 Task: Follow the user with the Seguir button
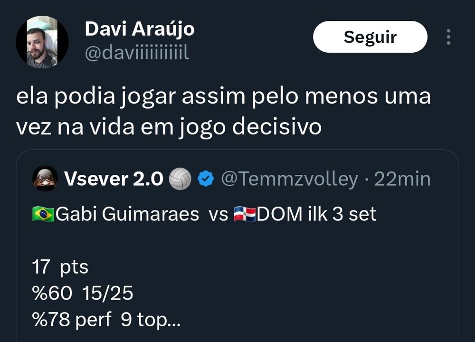pyautogui.click(x=370, y=37)
